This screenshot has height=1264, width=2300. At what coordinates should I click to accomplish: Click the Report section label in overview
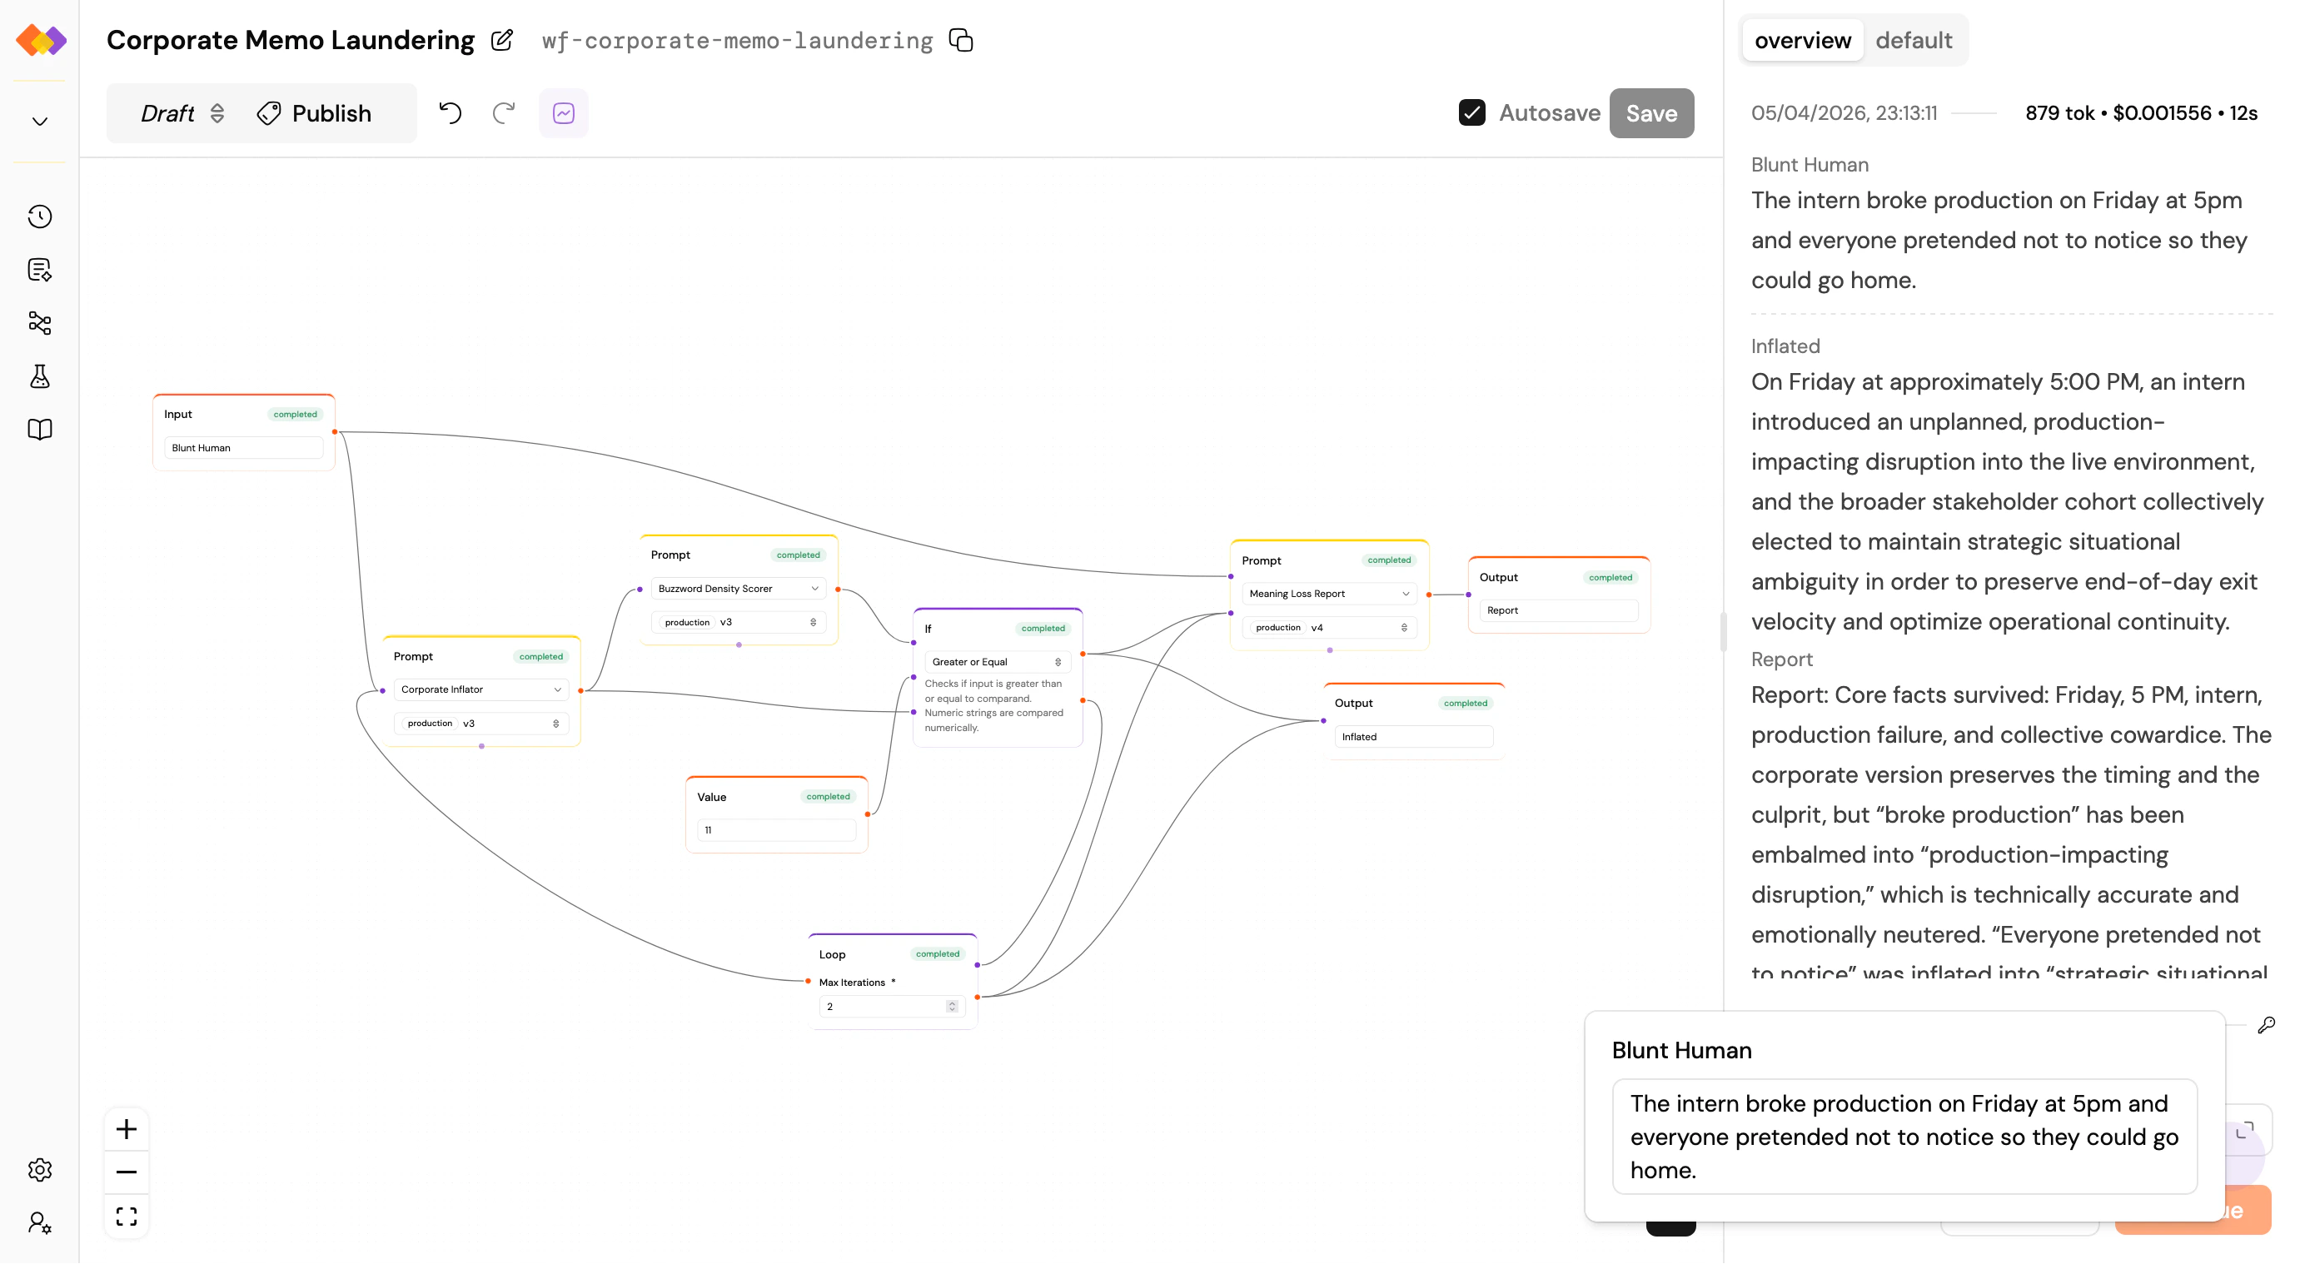coord(1781,659)
